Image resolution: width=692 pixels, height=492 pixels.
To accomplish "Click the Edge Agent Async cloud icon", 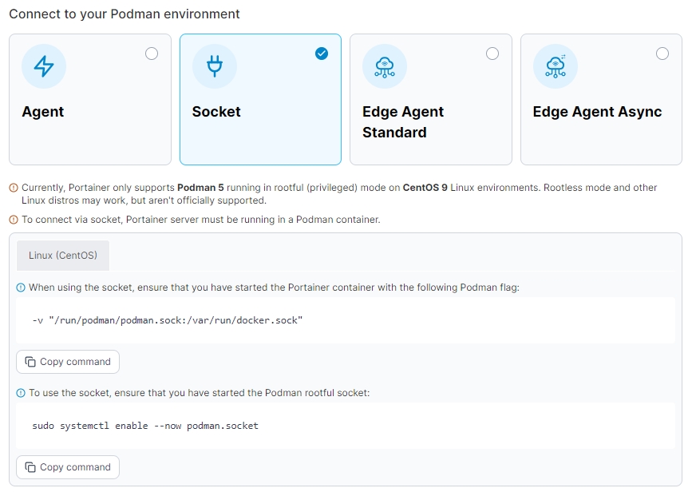I will [x=556, y=66].
